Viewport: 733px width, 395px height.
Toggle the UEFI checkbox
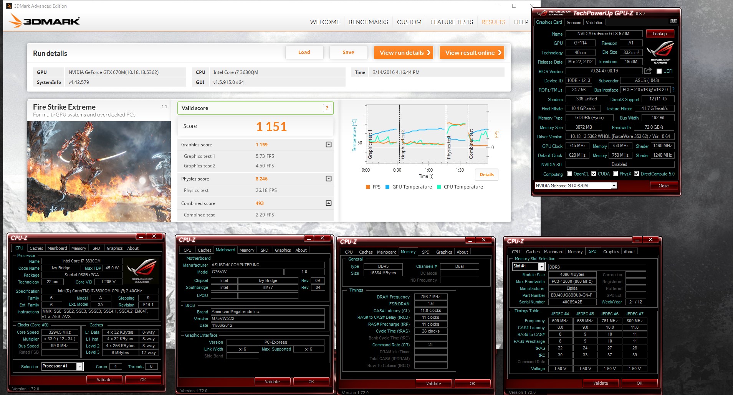tap(659, 71)
